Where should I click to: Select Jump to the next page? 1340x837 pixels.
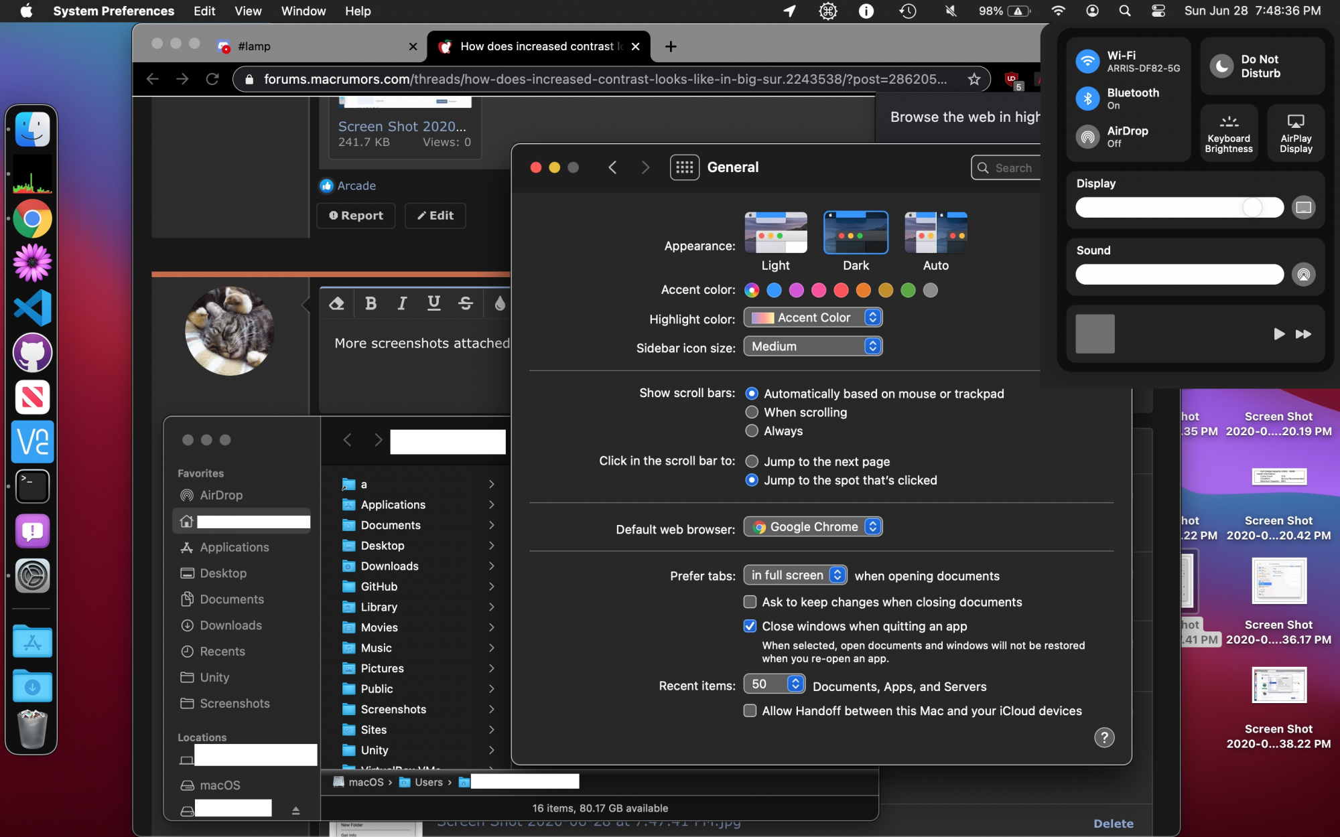752,461
